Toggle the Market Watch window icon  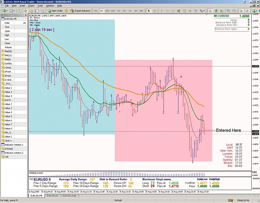coord(20,11)
